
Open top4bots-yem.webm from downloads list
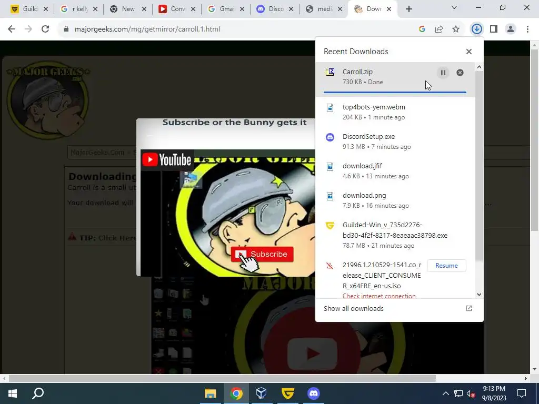point(395,112)
